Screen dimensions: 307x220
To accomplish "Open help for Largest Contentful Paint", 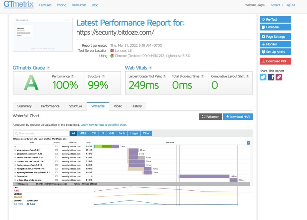I will (x=165, y=76).
